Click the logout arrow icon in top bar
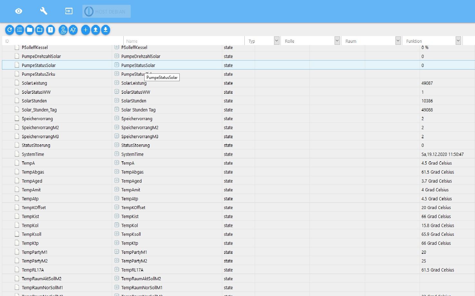Image resolution: width=475 pixels, height=296 pixels. pos(69,11)
